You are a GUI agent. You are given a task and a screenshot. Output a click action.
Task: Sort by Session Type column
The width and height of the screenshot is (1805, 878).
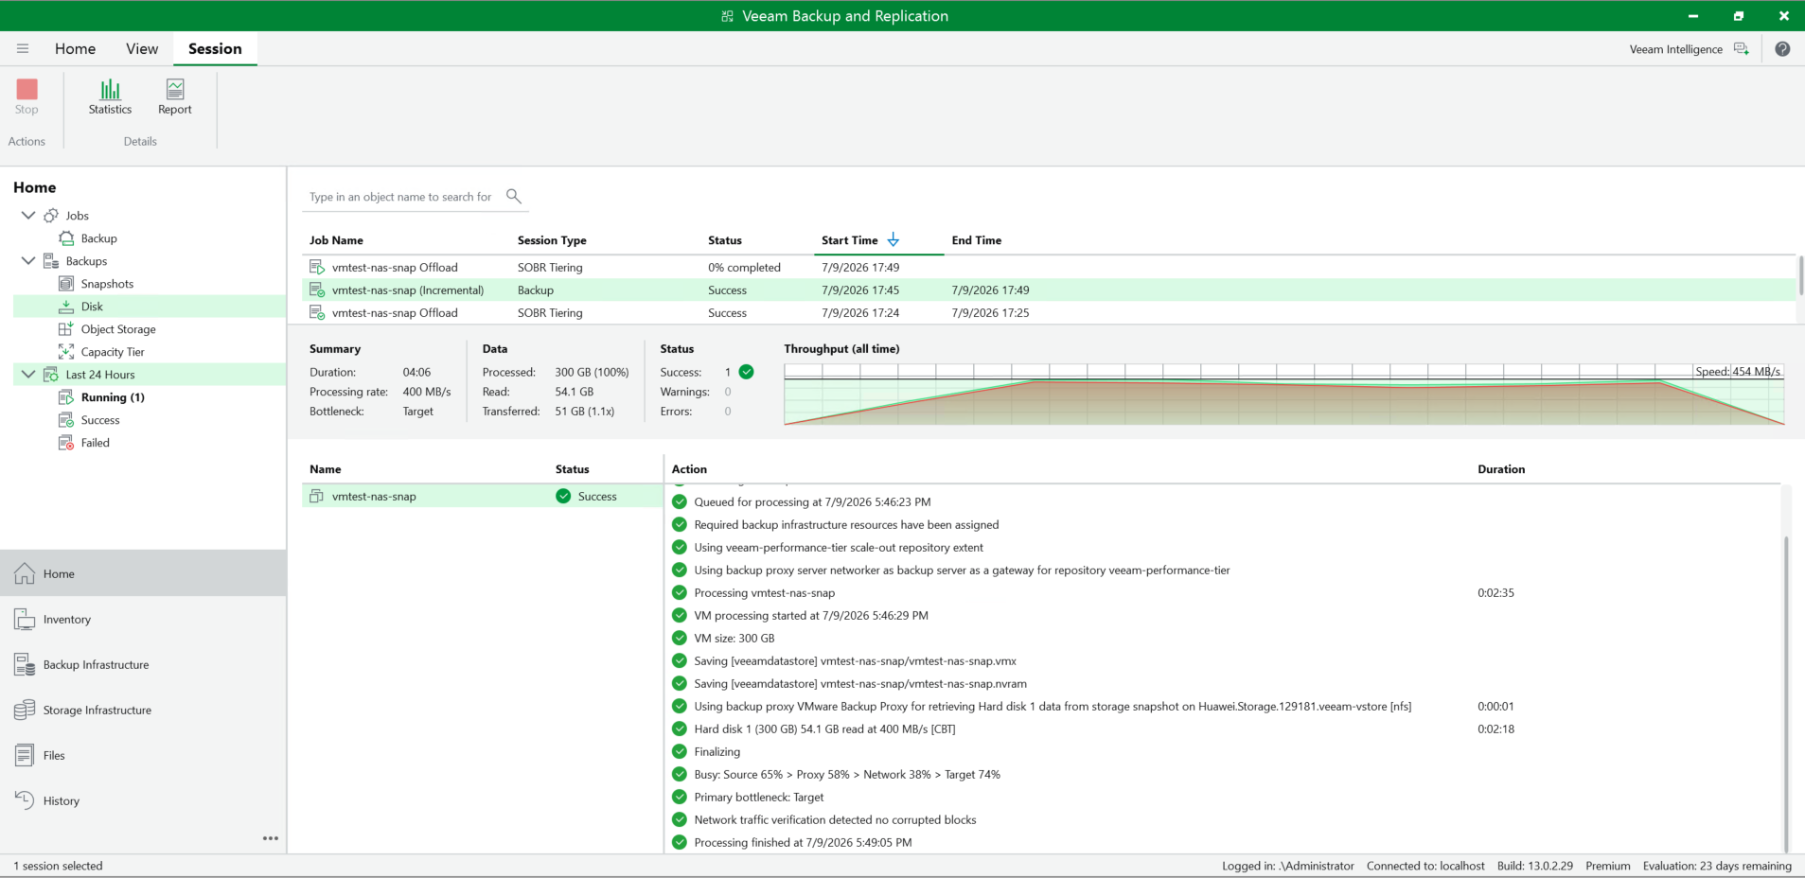click(x=552, y=240)
